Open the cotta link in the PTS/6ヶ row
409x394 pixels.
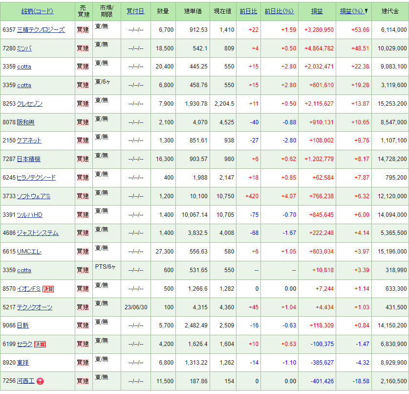tap(24, 270)
